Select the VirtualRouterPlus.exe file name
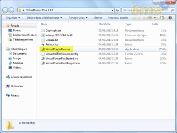The height and width of the screenshot is (133, 177). (x=58, y=49)
